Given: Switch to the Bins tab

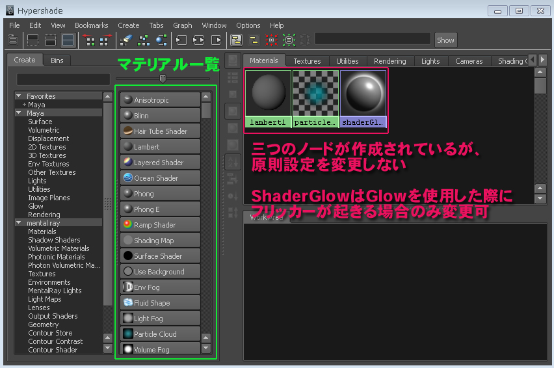Looking at the screenshot, I should click(x=57, y=60).
